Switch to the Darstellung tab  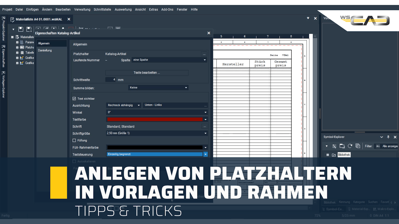pos(45,50)
